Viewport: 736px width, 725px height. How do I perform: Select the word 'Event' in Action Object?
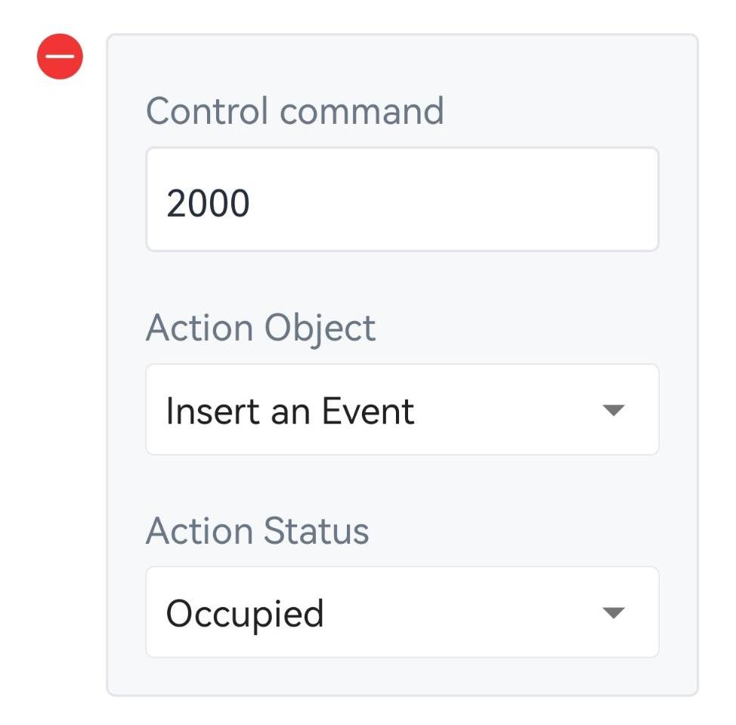click(x=368, y=412)
